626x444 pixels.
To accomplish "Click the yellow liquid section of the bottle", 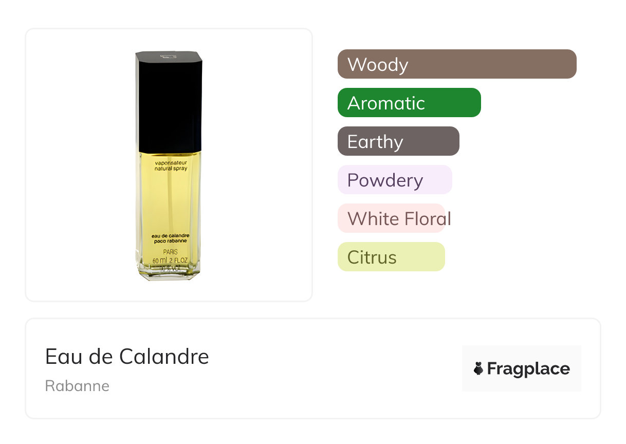I will click(x=170, y=200).
